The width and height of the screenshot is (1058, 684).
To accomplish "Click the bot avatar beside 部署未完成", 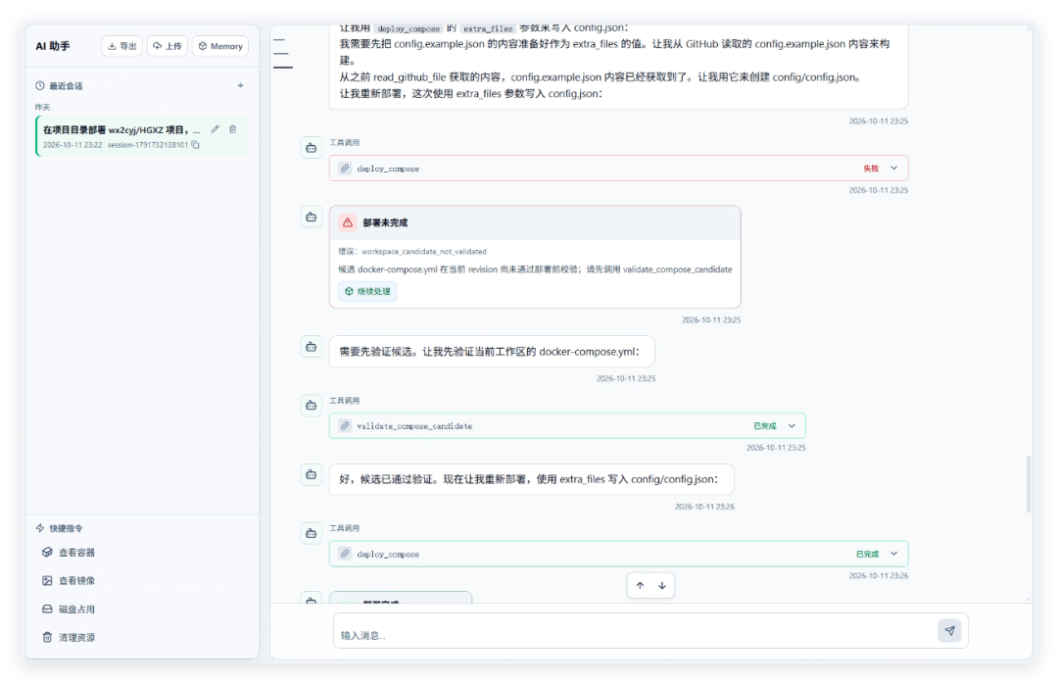I will [x=312, y=218].
